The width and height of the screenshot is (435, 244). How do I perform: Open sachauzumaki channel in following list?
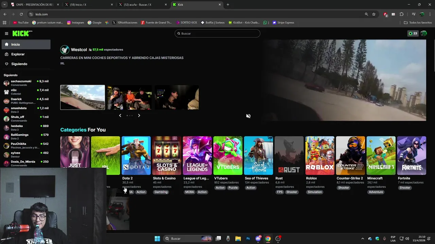pos(26,83)
